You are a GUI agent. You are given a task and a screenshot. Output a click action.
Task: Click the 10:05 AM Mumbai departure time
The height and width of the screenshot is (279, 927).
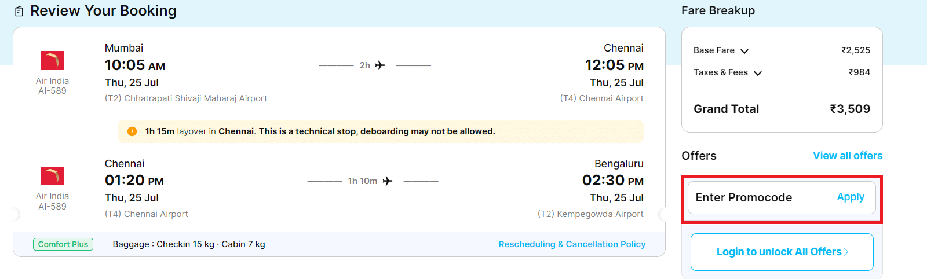pyautogui.click(x=135, y=65)
